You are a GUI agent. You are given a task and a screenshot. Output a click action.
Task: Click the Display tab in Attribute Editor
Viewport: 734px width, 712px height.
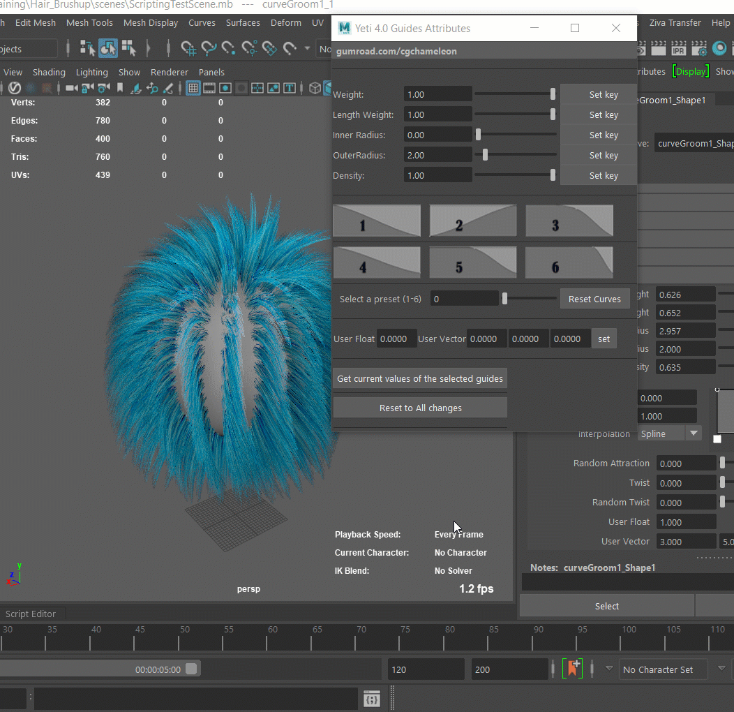691,71
